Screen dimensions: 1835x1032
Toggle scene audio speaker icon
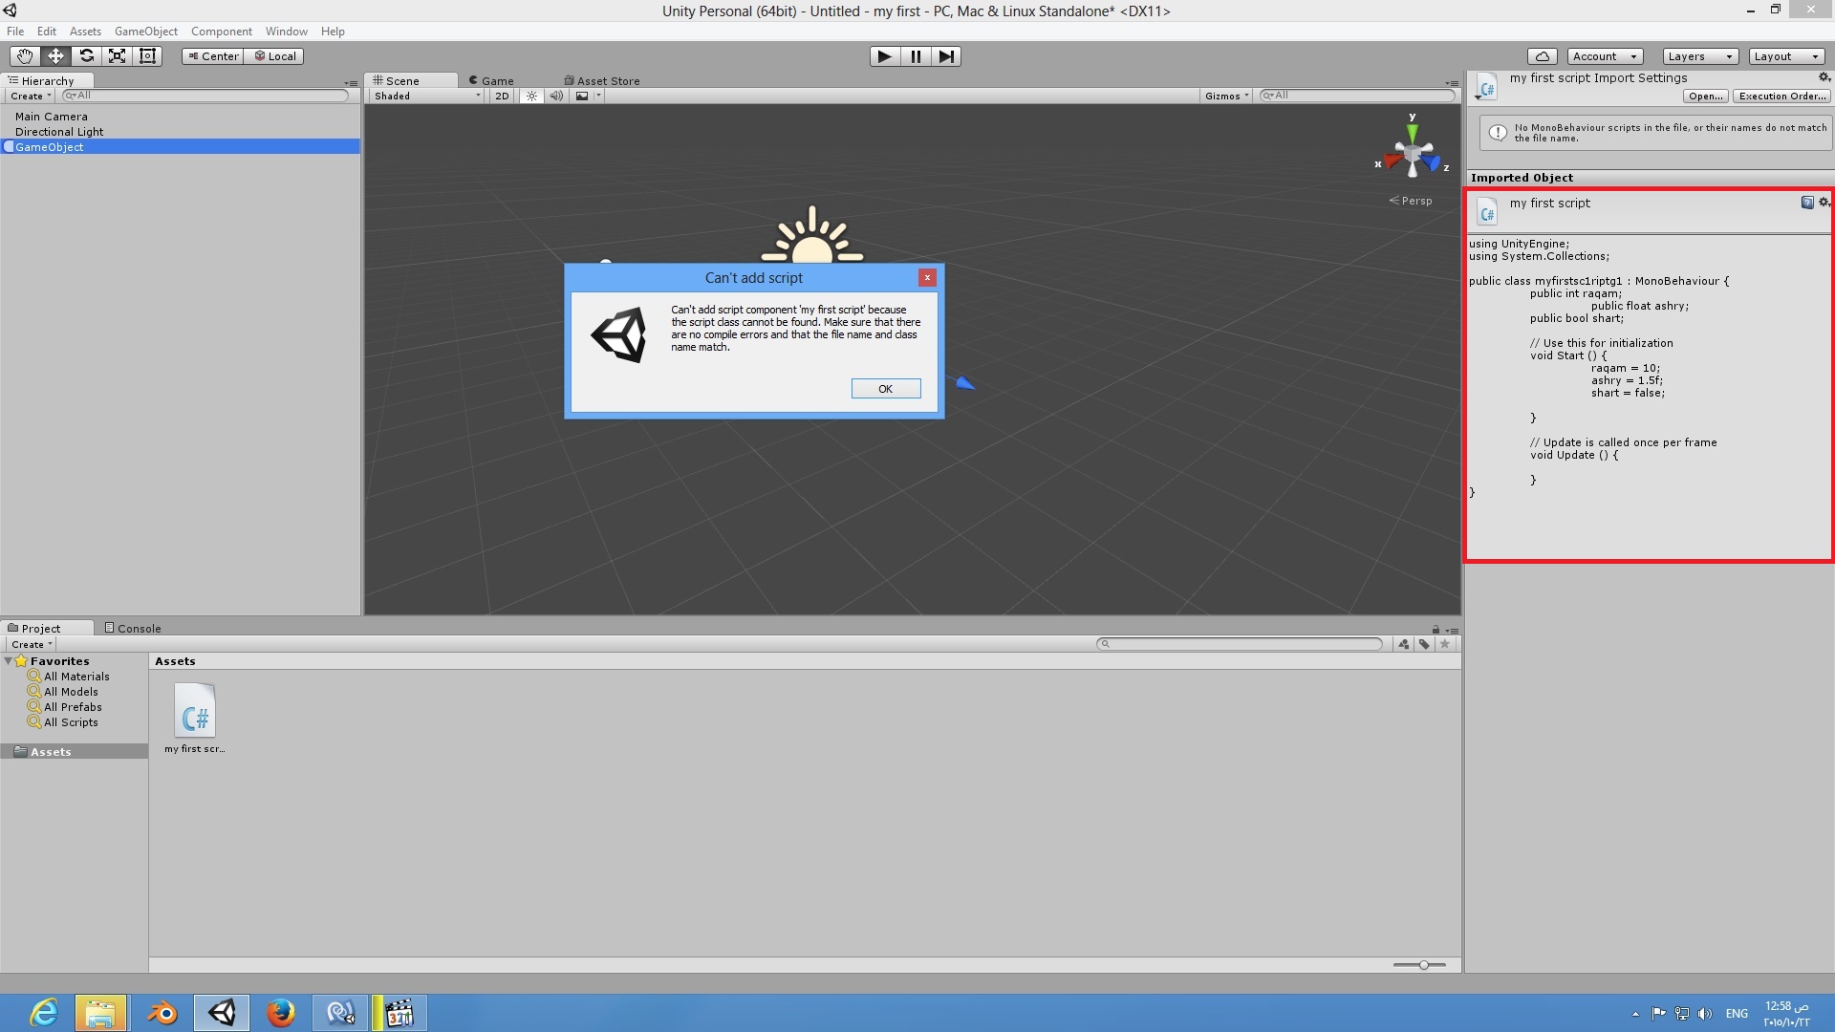pyautogui.click(x=556, y=97)
